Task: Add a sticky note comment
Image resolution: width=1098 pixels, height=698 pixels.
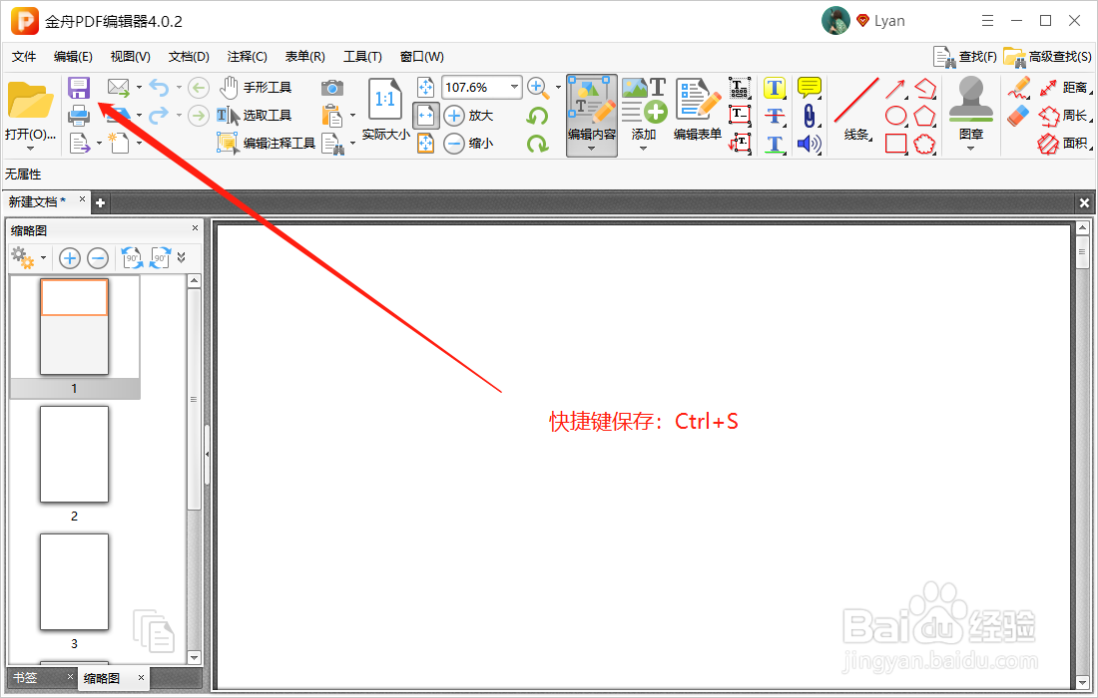Action: coord(810,88)
